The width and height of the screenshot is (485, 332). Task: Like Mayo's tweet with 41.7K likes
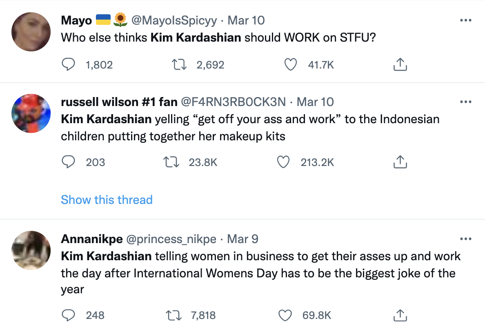pos(290,64)
